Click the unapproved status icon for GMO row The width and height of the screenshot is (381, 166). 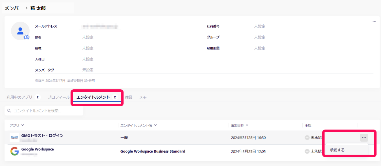307,137
